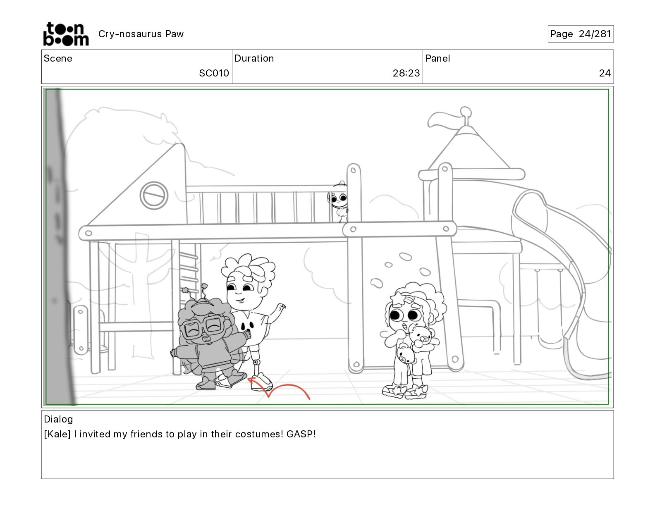The width and height of the screenshot is (655, 506).
Task: Click the red motion arrow on the ground
Action: pyautogui.click(x=279, y=389)
